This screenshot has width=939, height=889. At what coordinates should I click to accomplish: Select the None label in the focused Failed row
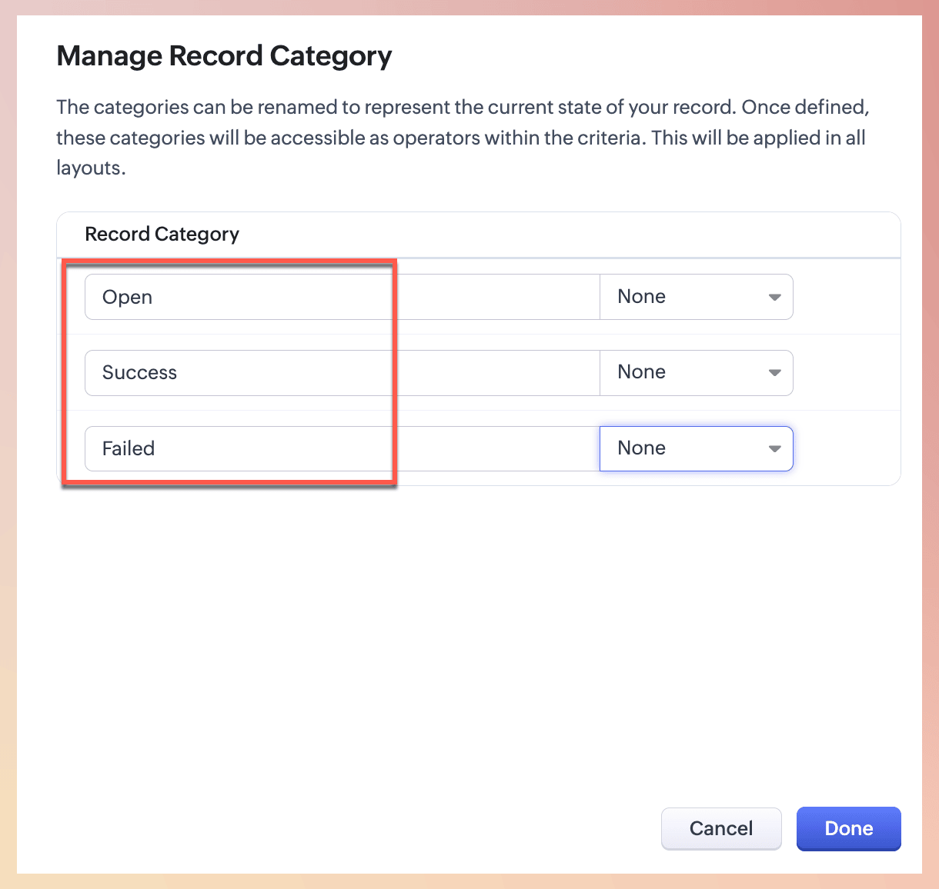[641, 448]
